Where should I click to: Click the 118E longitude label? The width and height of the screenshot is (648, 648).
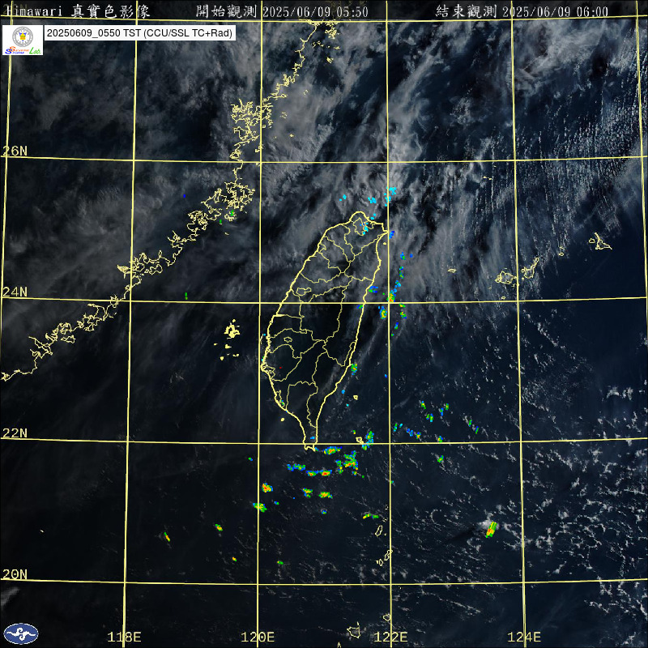[x=124, y=637]
